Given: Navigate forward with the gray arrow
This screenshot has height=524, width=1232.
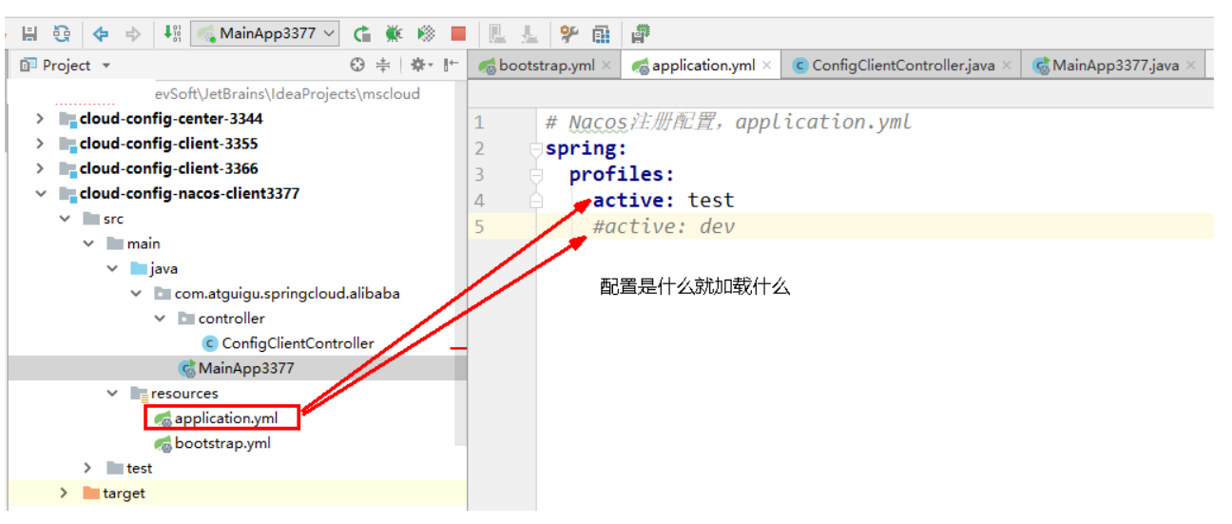Looking at the screenshot, I should click(x=133, y=33).
